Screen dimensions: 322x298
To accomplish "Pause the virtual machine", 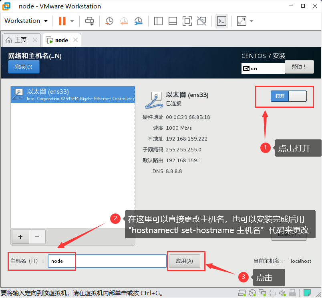I will [62, 21].
